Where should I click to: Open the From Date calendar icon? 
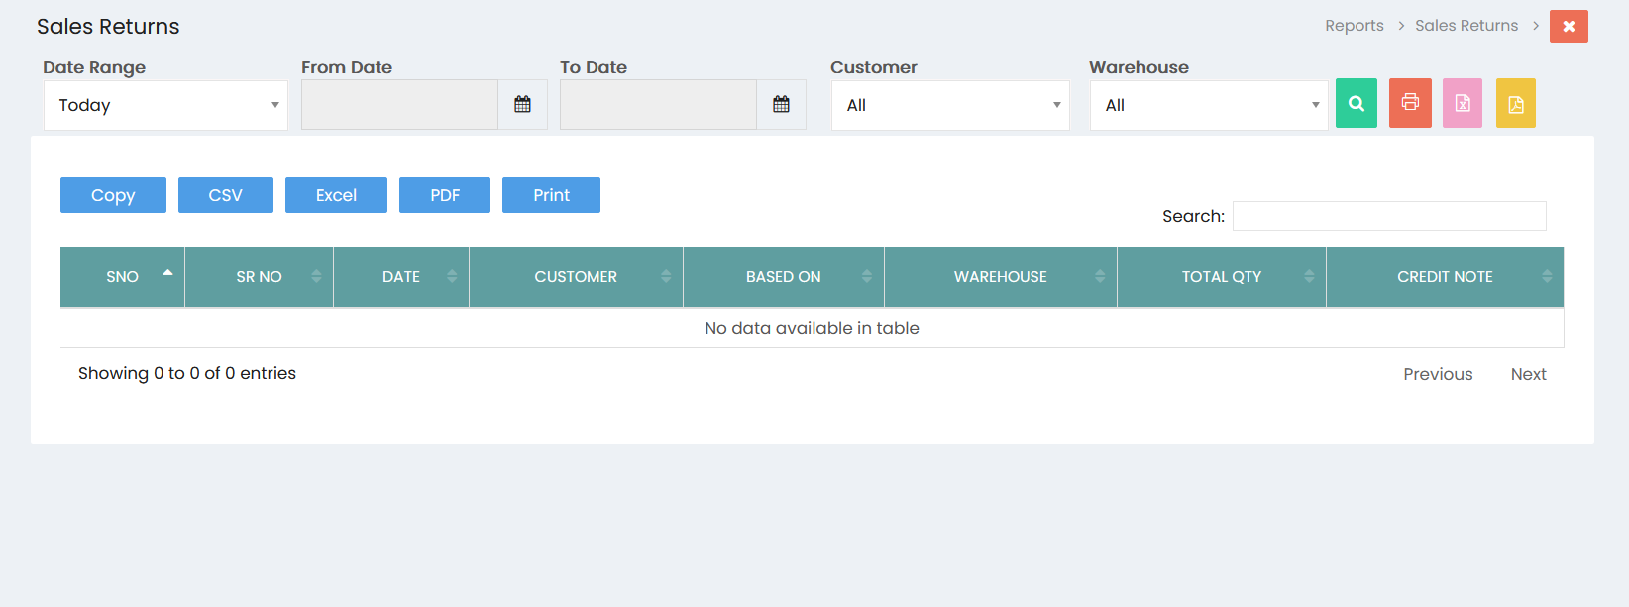pos(522,104)
